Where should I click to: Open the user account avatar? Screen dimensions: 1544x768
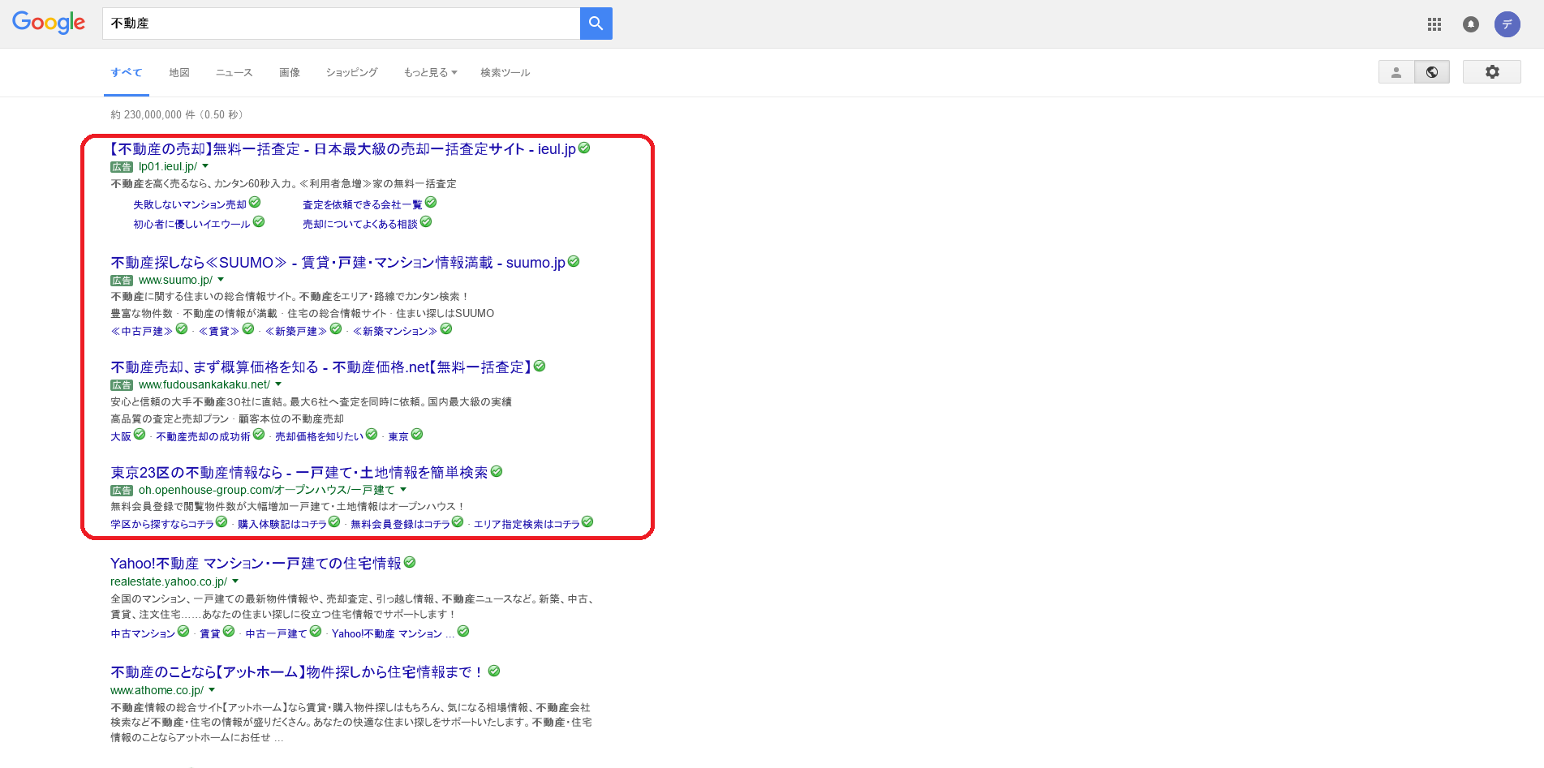point(1507,24)
